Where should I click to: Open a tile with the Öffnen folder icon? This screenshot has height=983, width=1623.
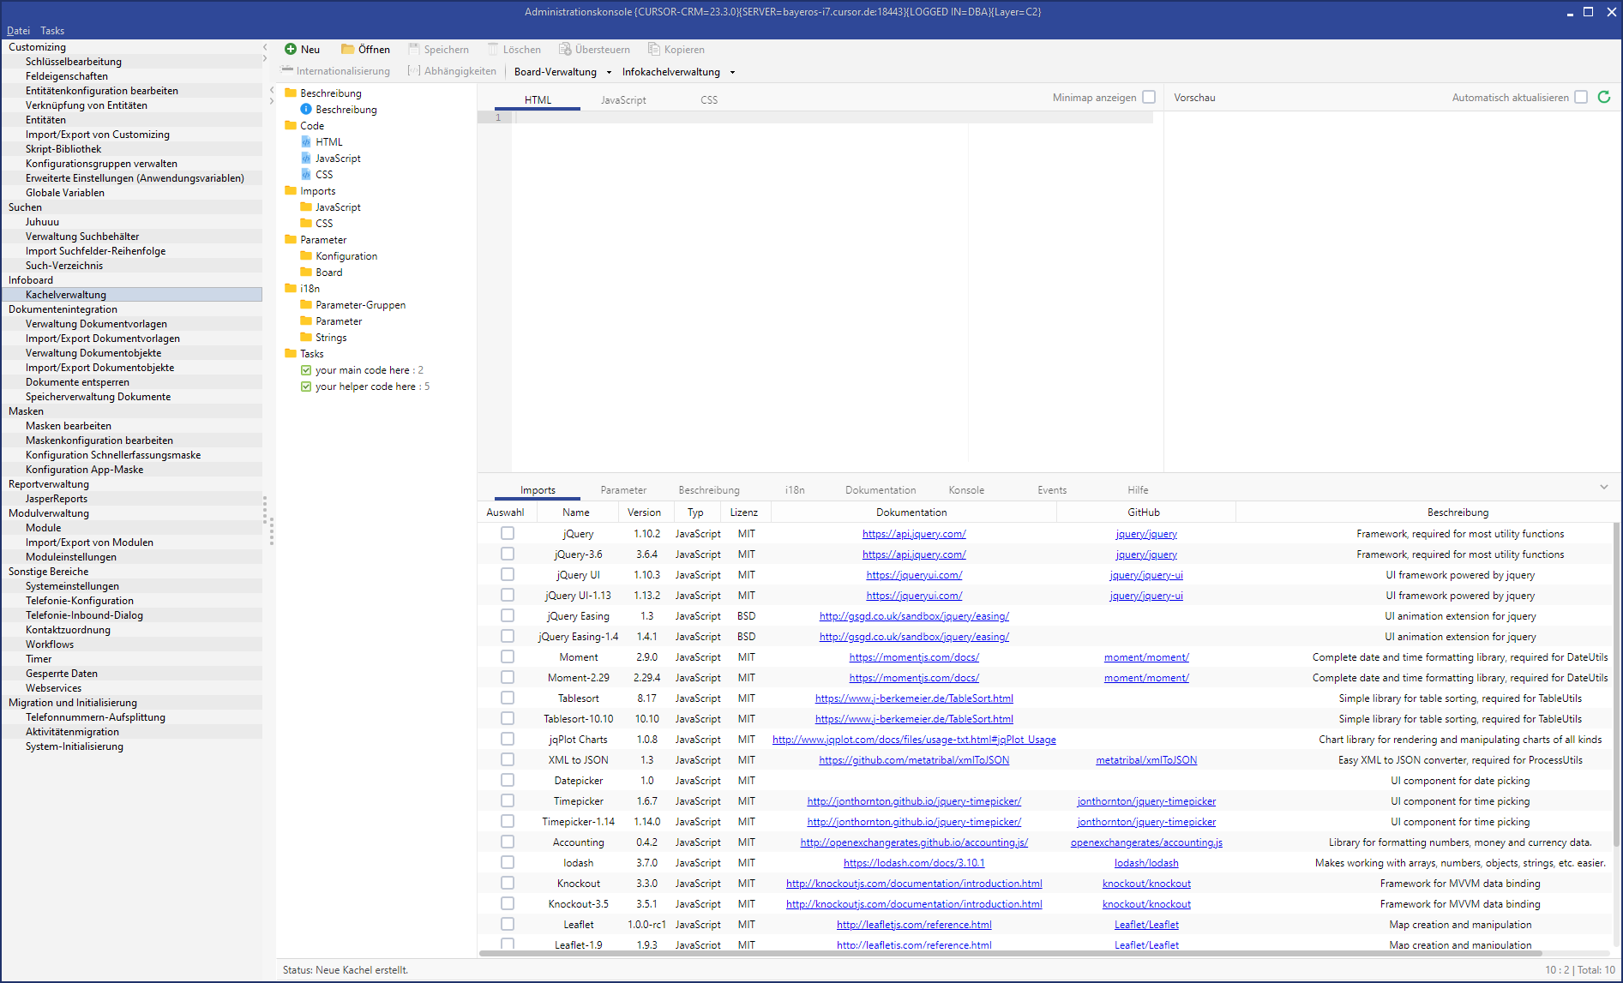point(347,50)
